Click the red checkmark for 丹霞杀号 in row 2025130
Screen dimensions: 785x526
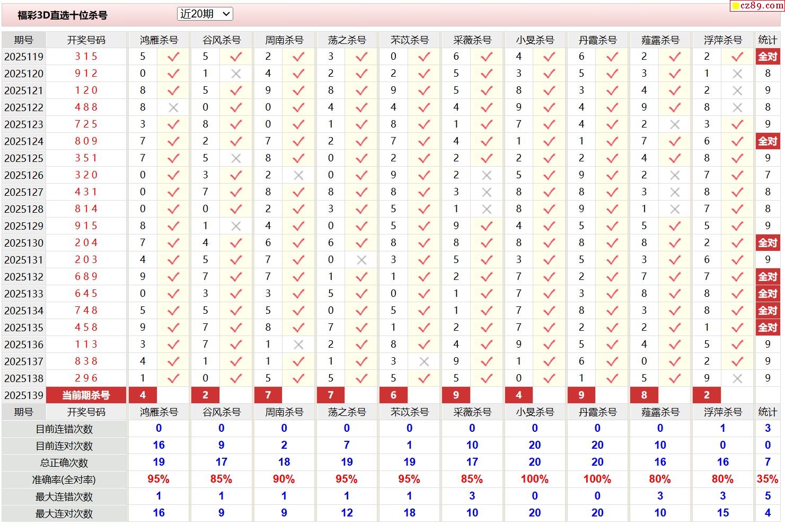coord(612,243)
